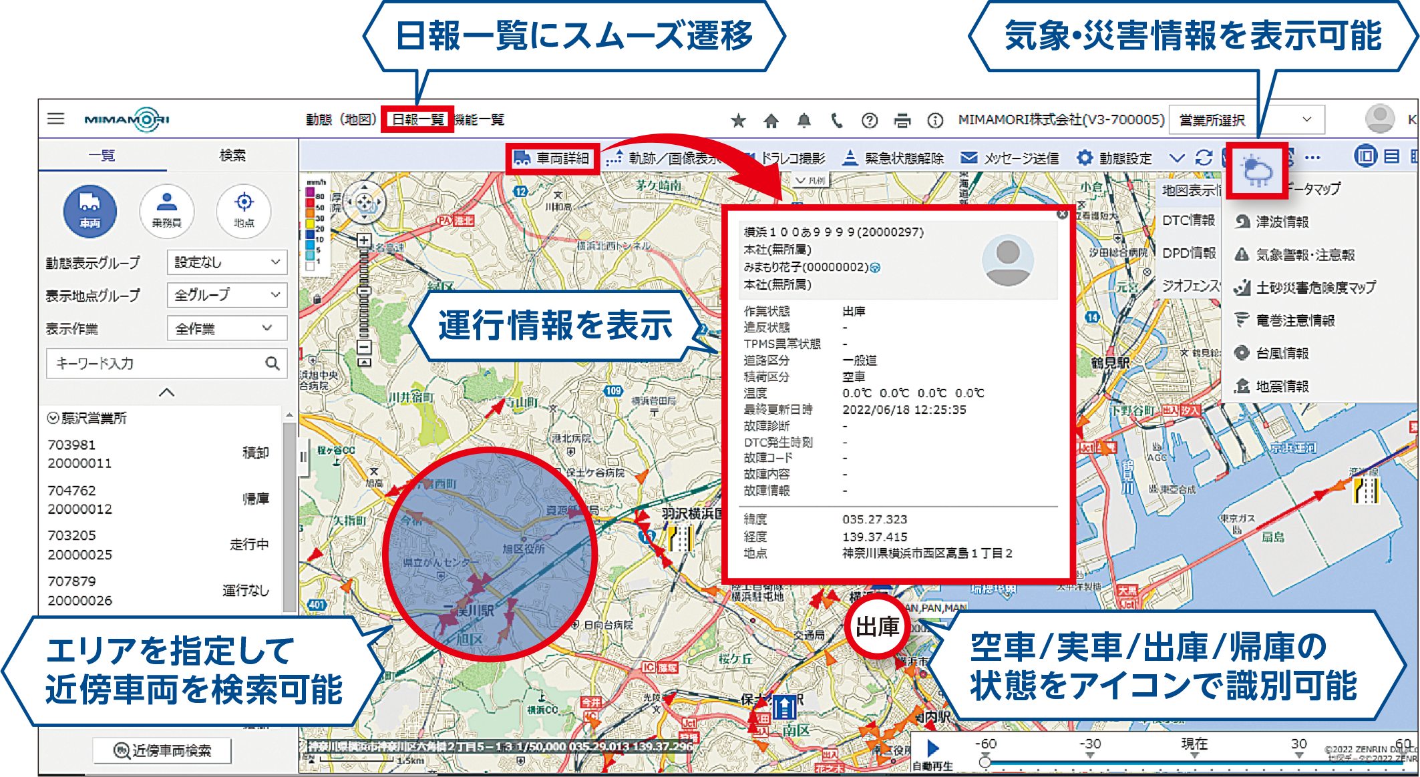1420x777 pixels.
Task: Click 近傍車両検索 button
Action: coord(162,750)
